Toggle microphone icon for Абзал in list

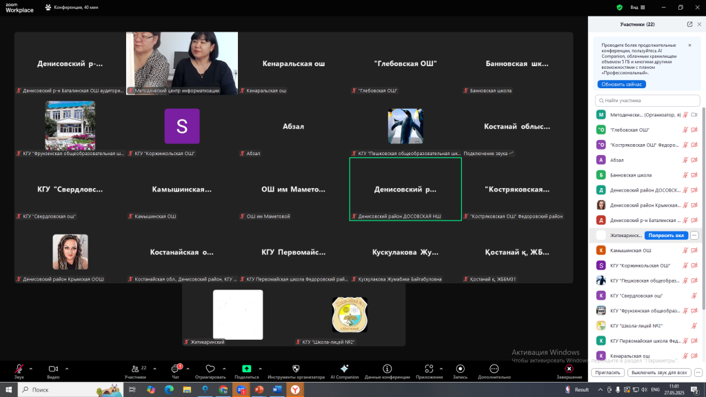[x=685, y=160]
